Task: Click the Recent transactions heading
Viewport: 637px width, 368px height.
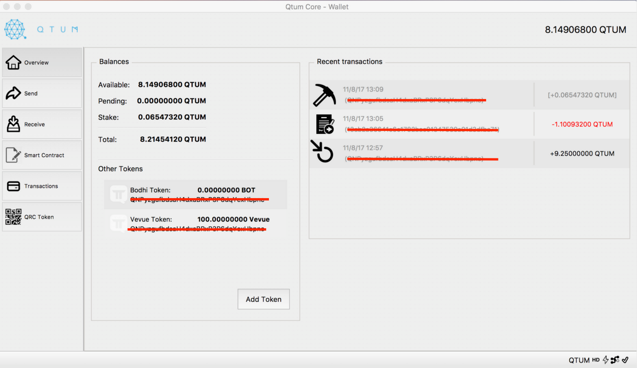Action: tap(349, 62)
